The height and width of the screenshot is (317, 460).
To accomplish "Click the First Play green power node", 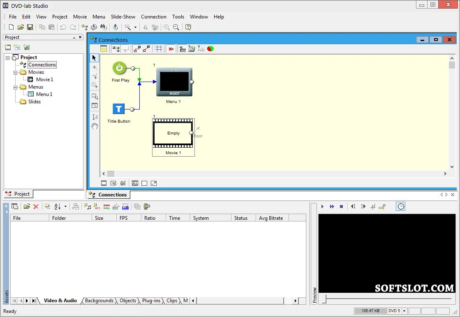I will point(119,68).
